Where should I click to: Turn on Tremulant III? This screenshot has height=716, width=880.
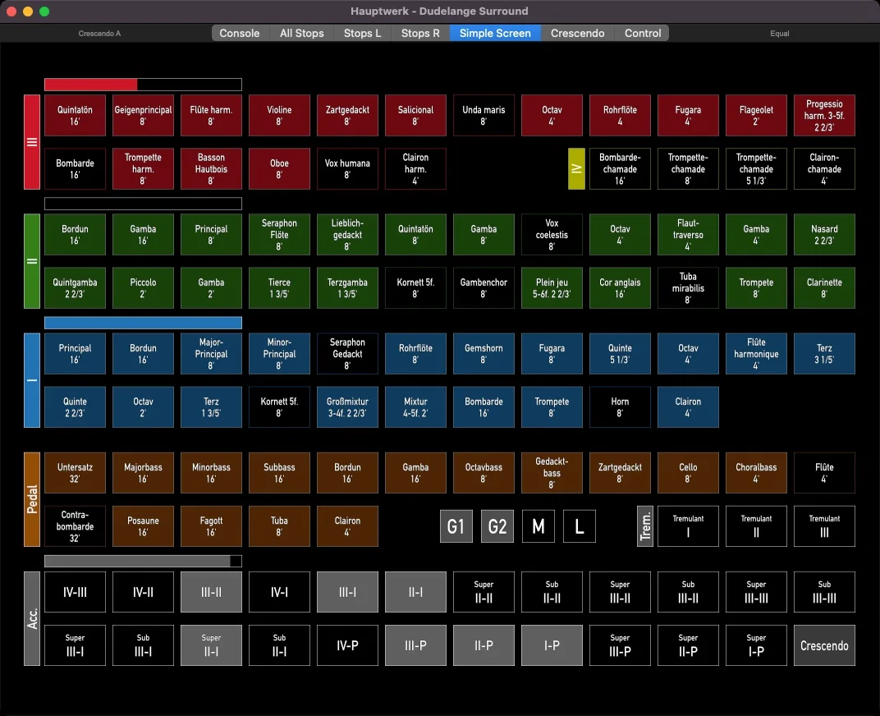tap(824, 526)
